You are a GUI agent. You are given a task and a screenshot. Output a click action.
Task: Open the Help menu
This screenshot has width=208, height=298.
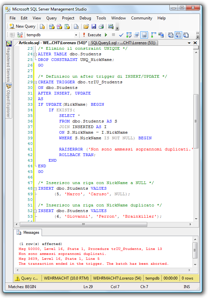pos(161,18)
